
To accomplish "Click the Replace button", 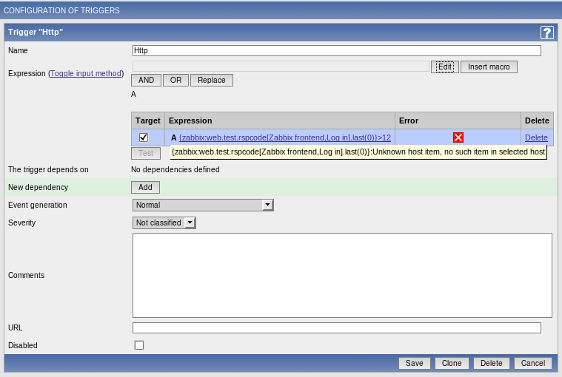I will click(212, 80).
